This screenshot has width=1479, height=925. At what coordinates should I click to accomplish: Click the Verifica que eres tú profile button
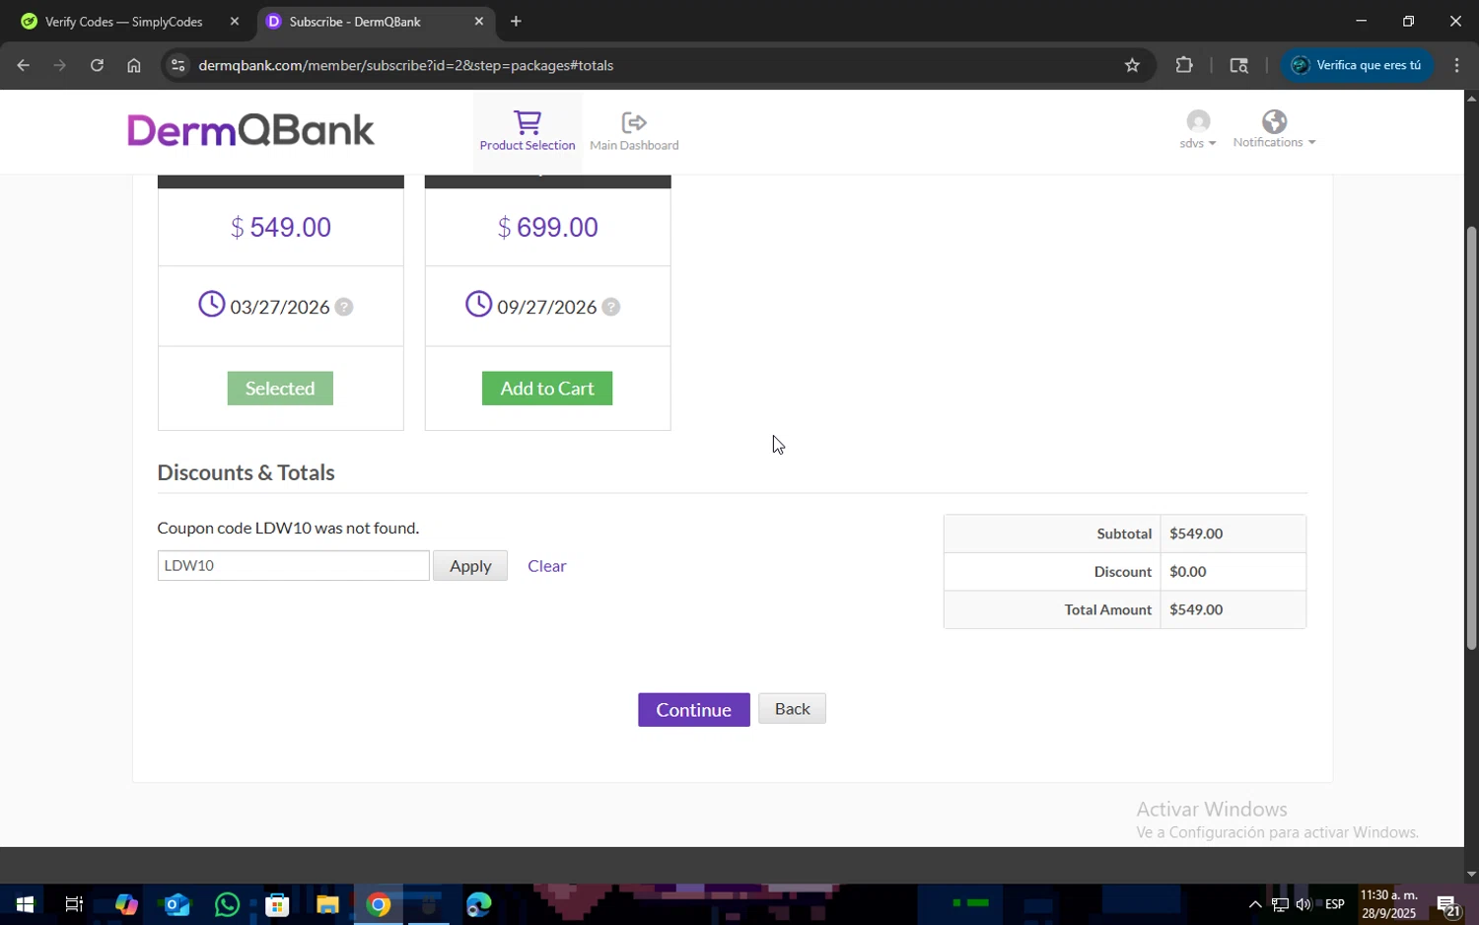click(x=1357, y=65)
